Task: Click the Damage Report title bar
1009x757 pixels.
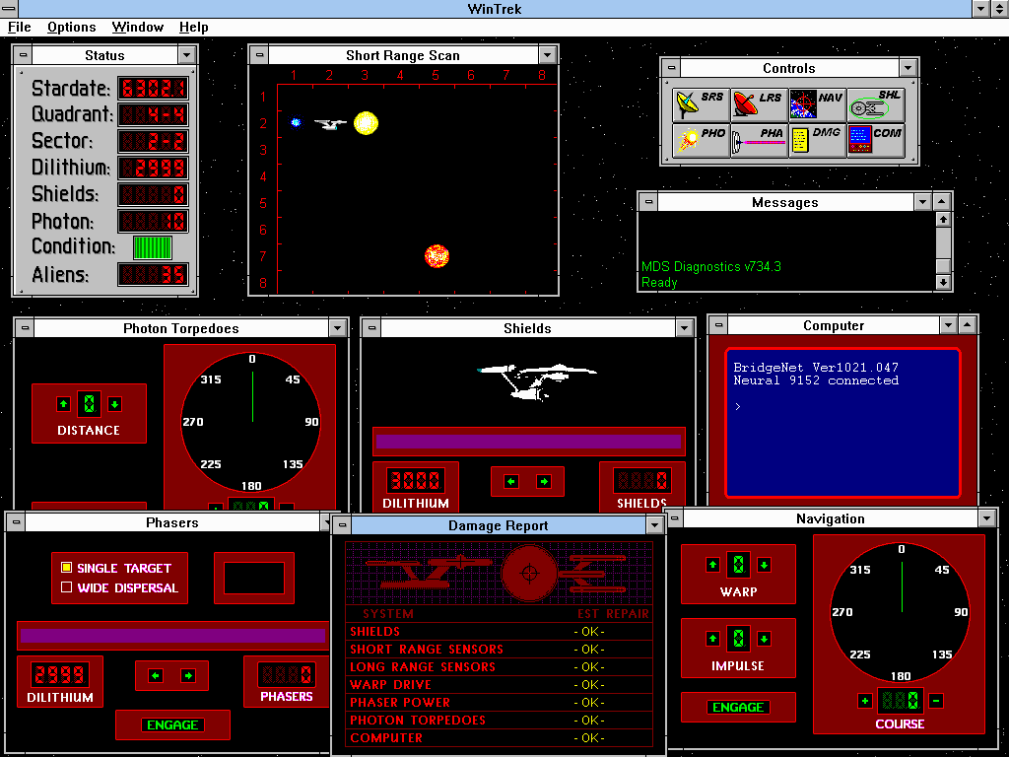Action: coord(498,525)
